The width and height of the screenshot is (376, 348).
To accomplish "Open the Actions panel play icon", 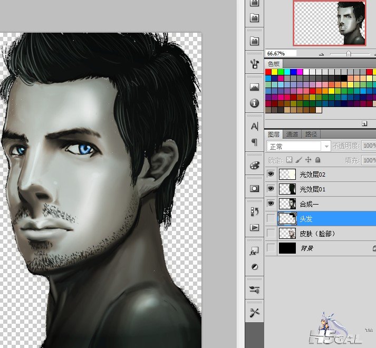I will pos(255,227).
